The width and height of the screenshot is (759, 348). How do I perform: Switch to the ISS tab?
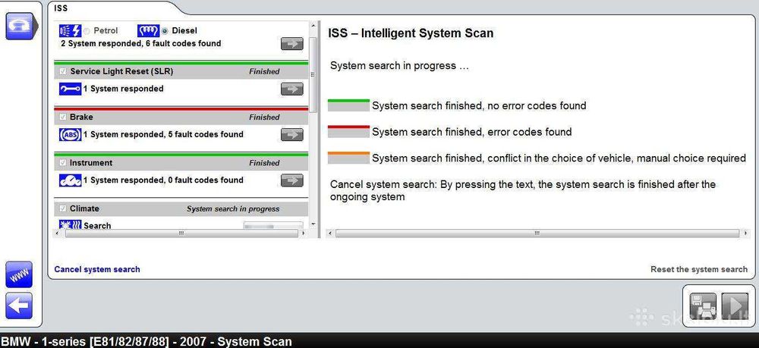coord(61,8)
